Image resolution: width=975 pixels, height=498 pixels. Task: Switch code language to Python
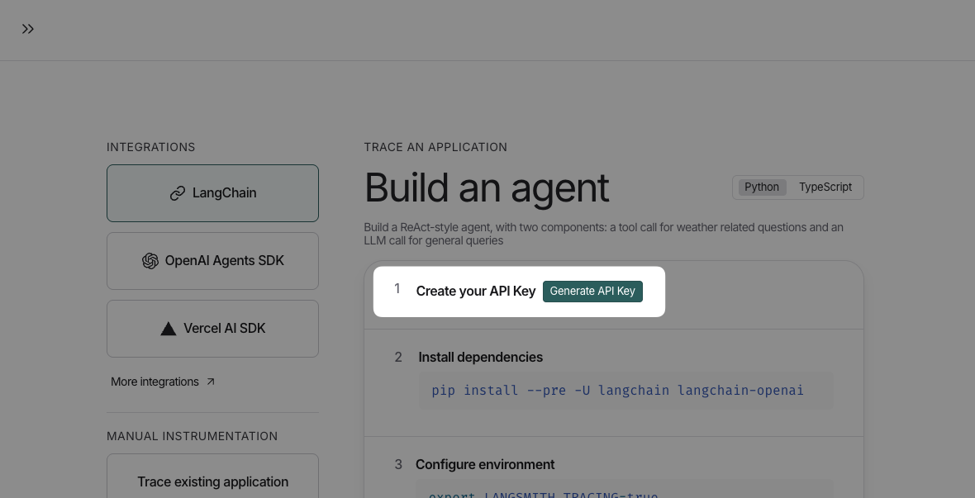762,187
